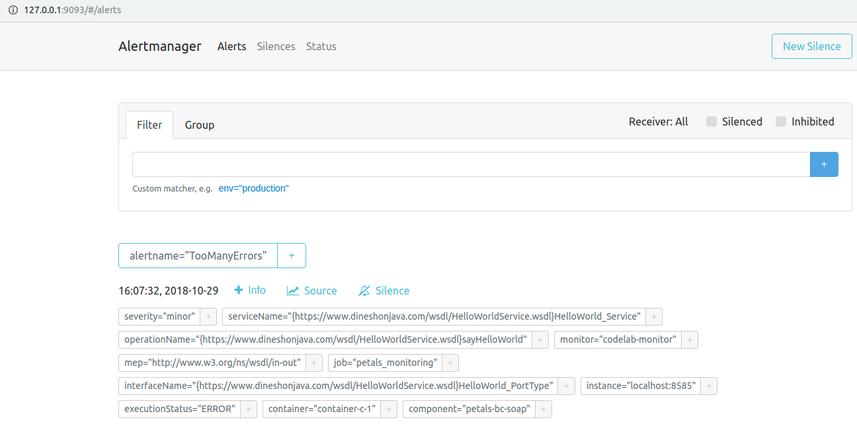857x424 pixels.
Task: Open the alert Source link
Action: click(x=311, y=291)
